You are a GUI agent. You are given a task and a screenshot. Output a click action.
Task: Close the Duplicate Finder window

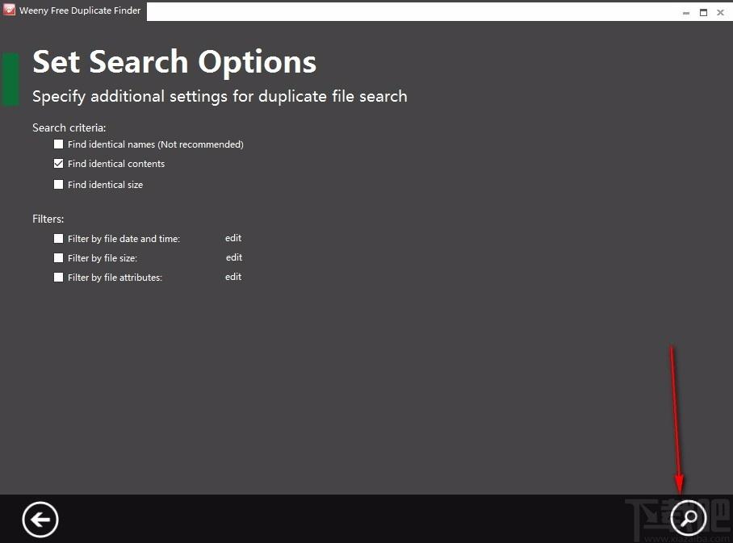[x=721, y=12]
